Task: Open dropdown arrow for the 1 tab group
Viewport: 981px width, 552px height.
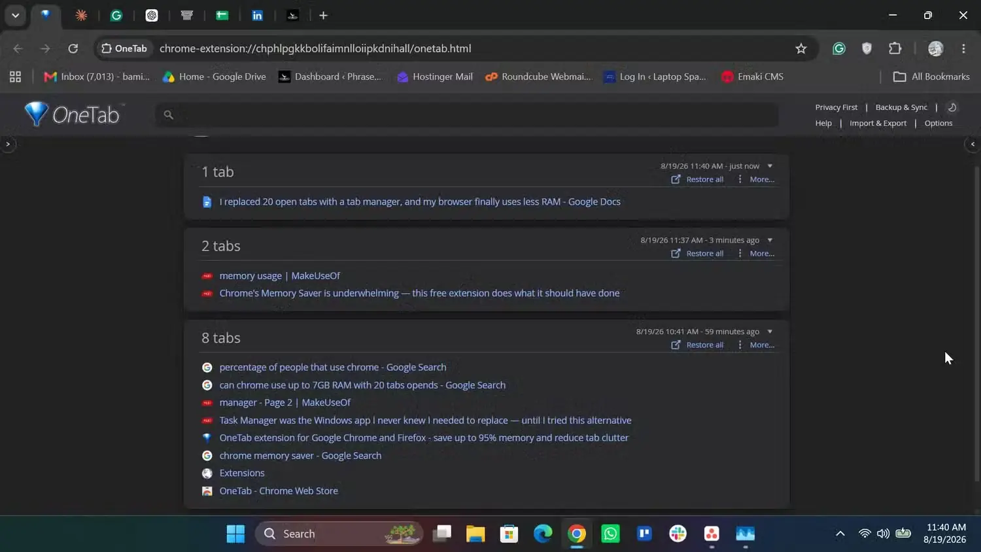Action: click(x=770, y=166)
